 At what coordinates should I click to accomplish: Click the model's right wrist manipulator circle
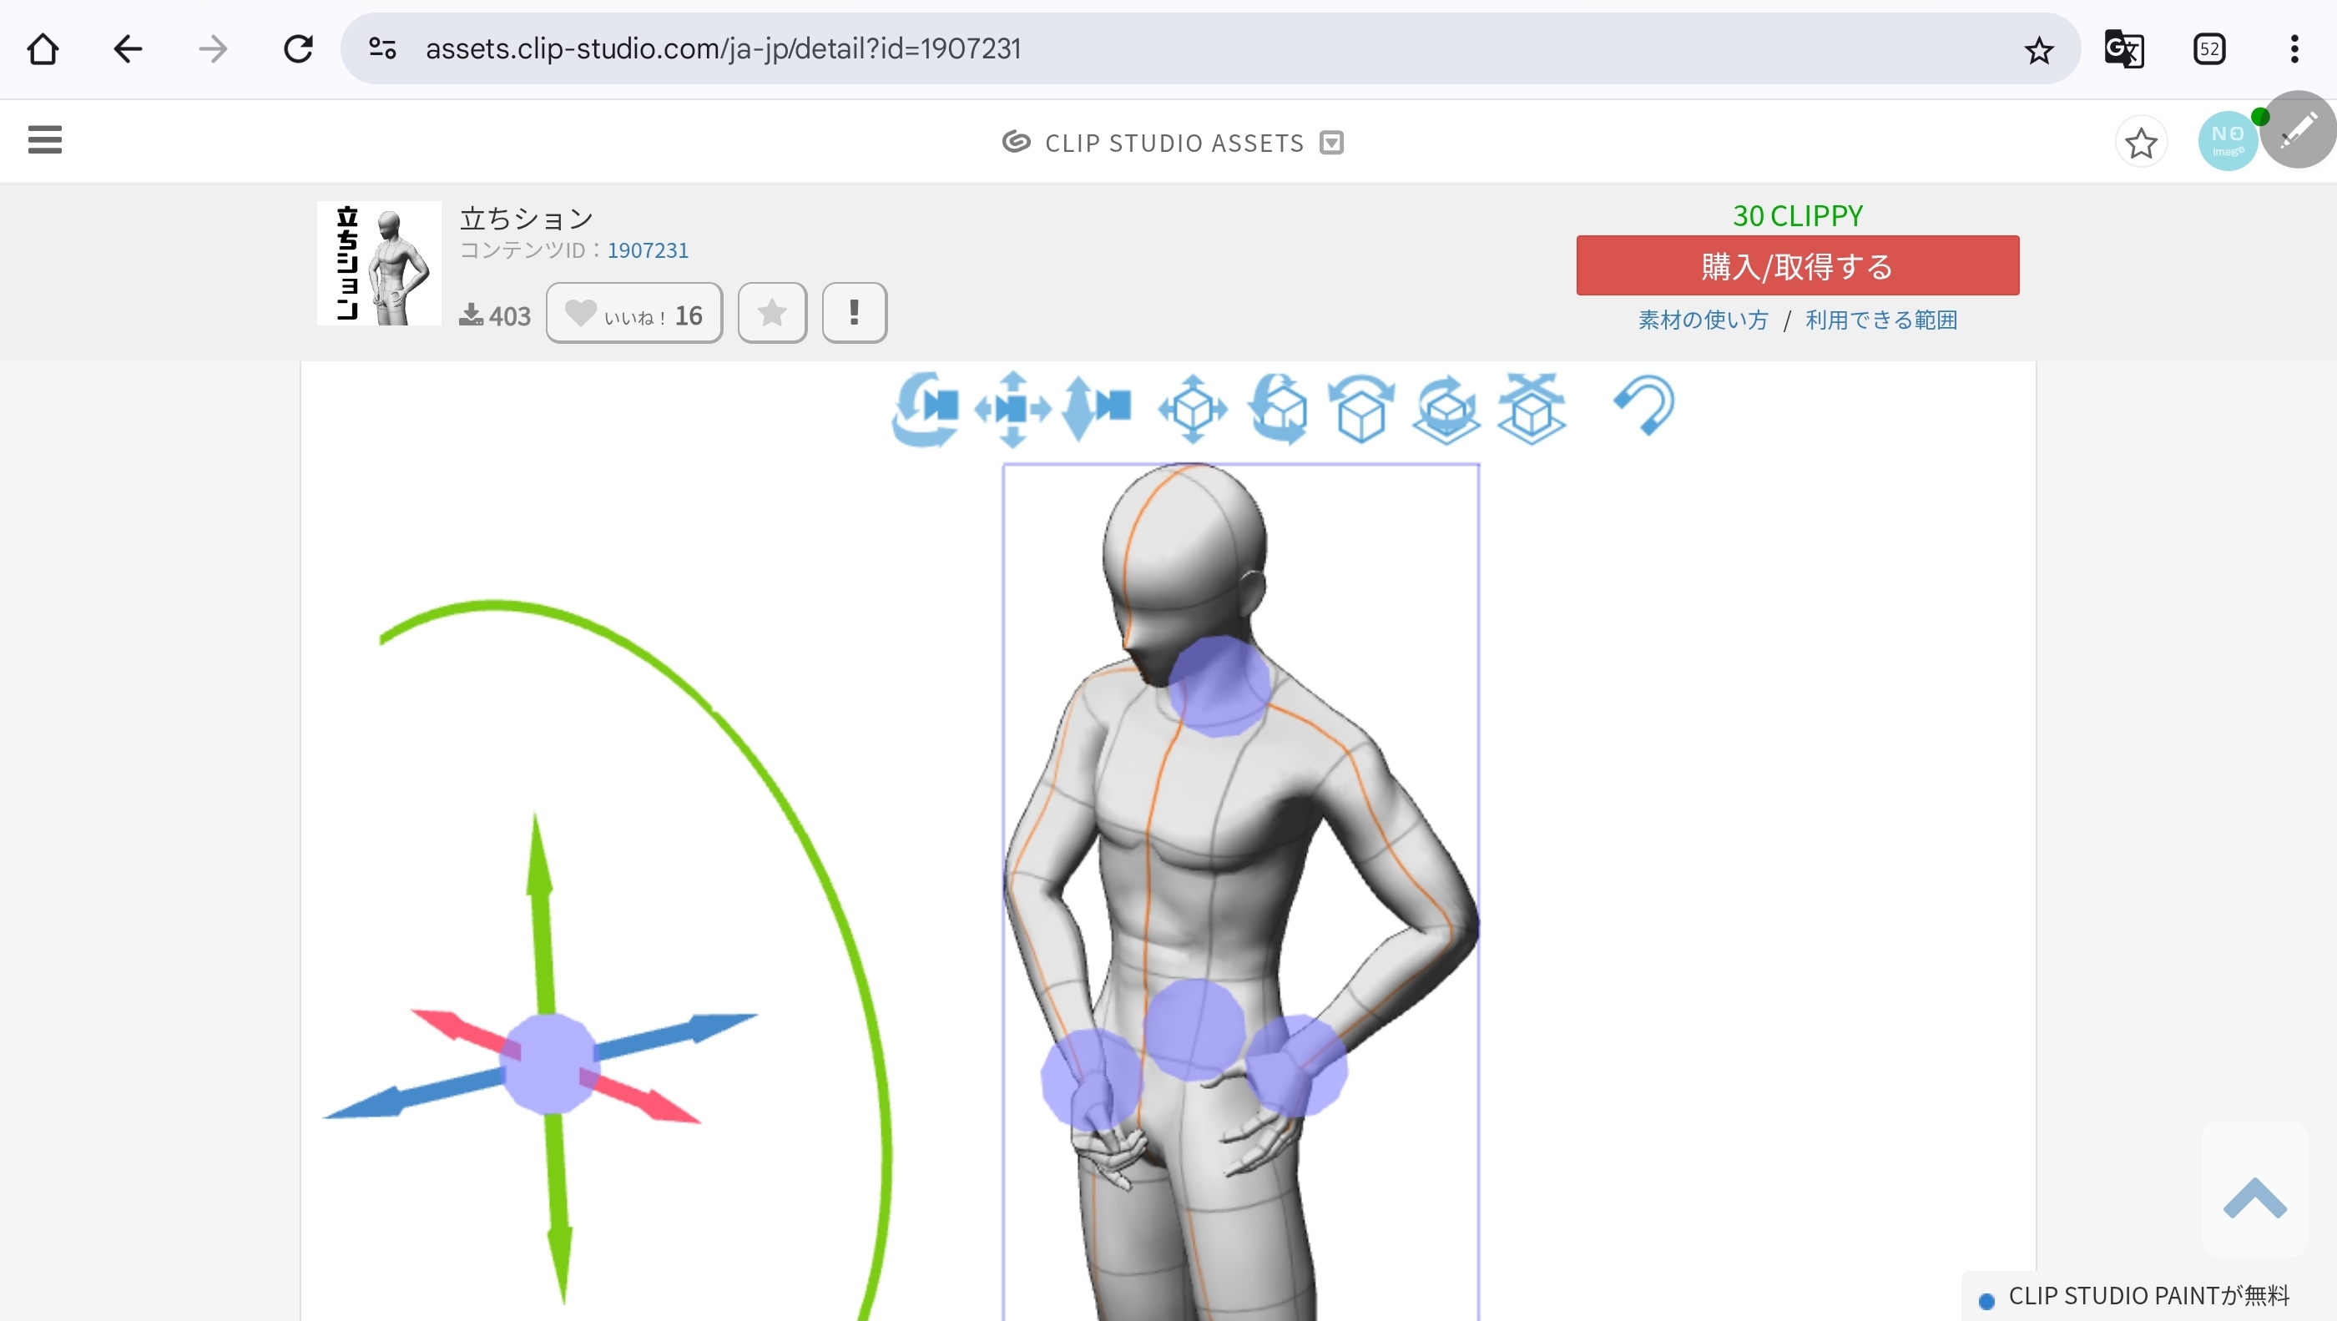1091,1080
